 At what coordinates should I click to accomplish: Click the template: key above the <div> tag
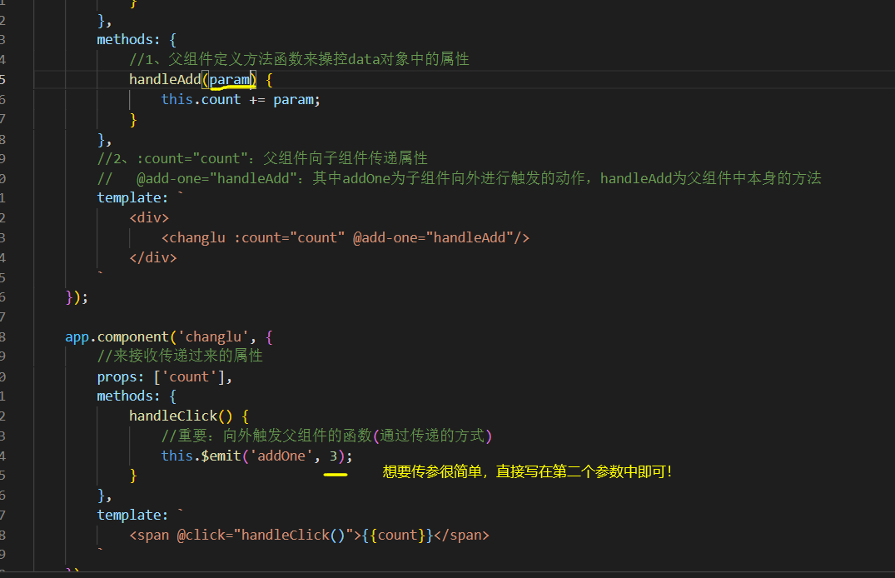[x=132, y=197]
